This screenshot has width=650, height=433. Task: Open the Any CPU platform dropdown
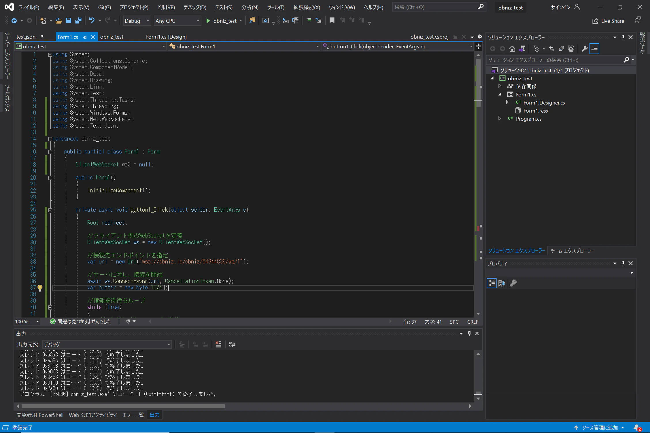[177, 21]
